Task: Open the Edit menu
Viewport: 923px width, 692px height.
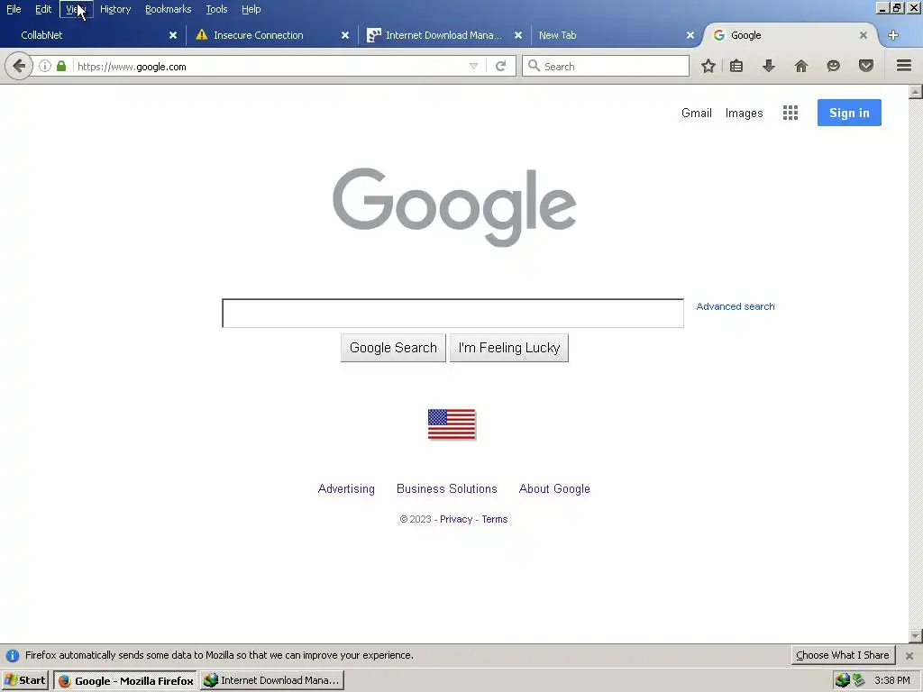Action: [43, 9]
